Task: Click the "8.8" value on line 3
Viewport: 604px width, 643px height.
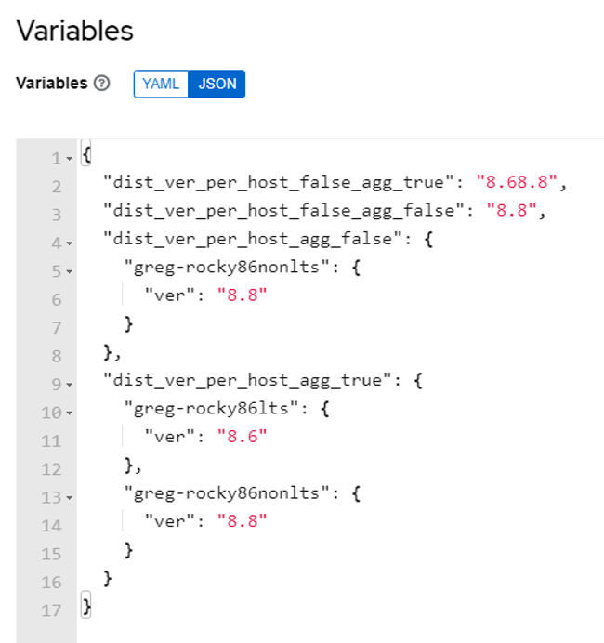Action: coord(511,210)
